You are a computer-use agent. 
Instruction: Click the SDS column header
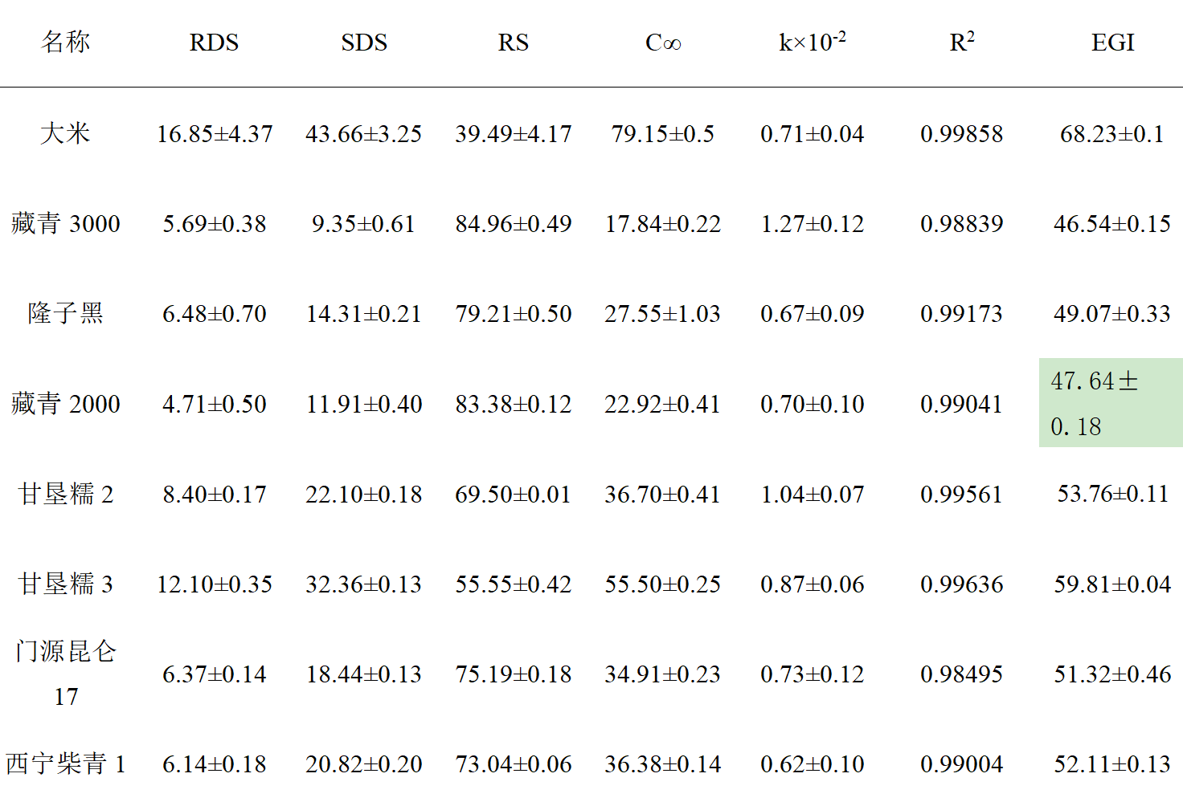363,43
